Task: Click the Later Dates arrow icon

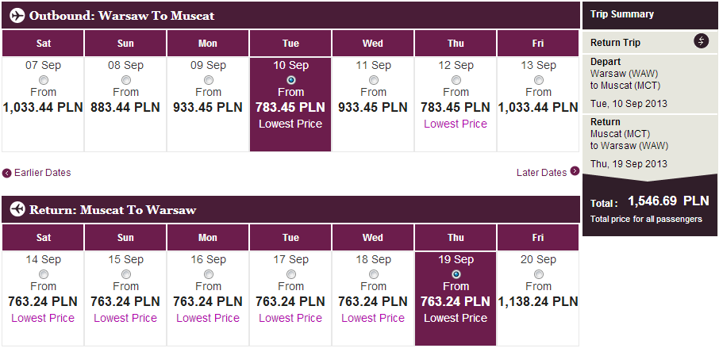Action: 575,171
